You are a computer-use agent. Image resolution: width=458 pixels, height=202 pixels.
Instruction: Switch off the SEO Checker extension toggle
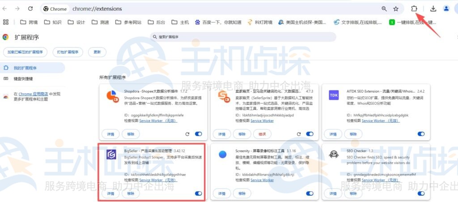point(420,193)
